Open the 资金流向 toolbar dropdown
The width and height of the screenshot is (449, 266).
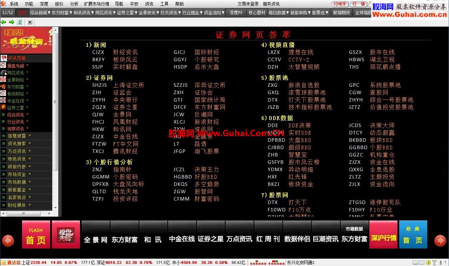(214, 13)
